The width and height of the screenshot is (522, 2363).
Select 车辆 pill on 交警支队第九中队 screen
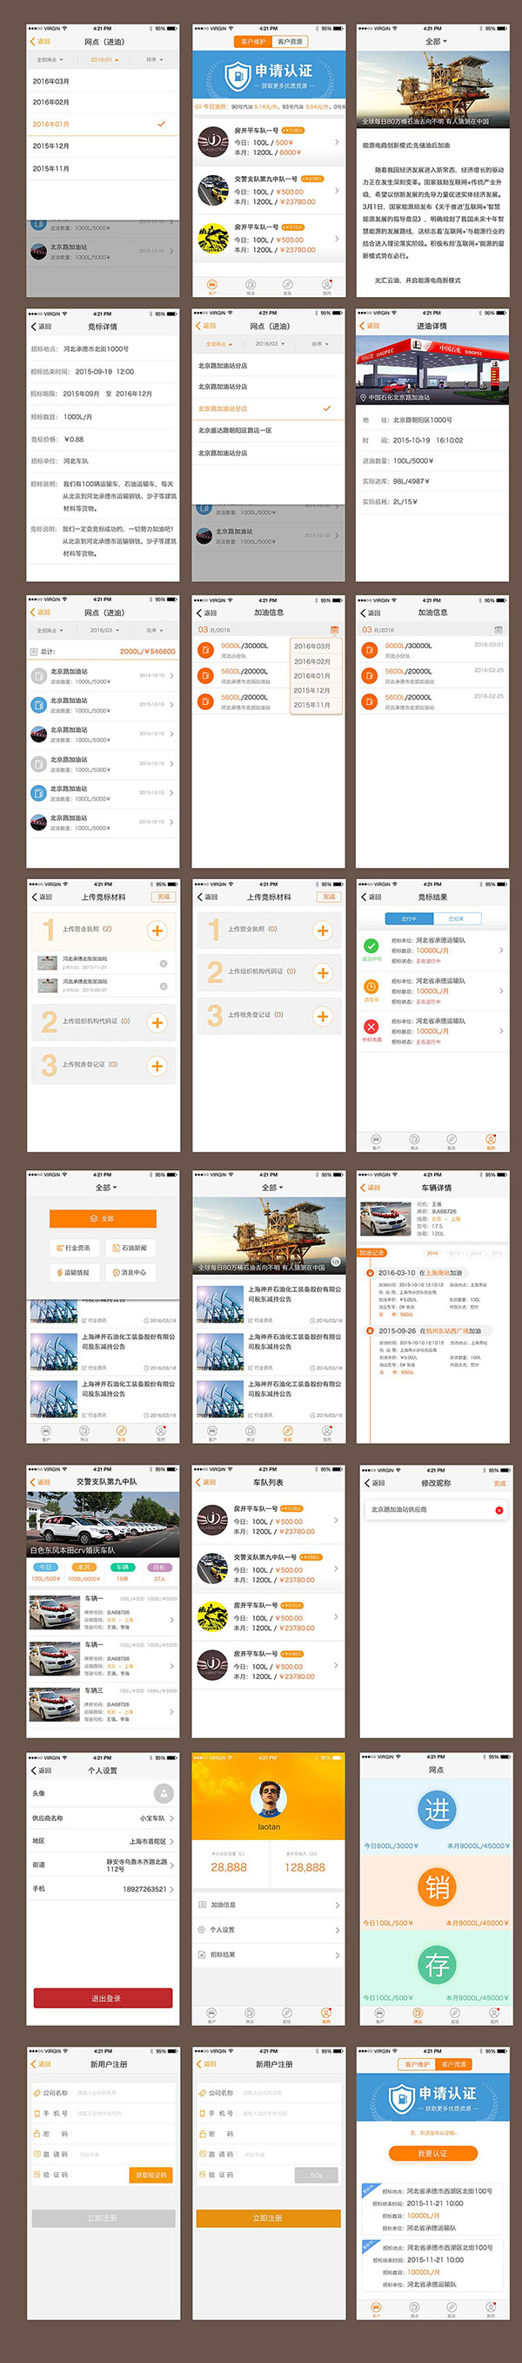[122, 1567]
